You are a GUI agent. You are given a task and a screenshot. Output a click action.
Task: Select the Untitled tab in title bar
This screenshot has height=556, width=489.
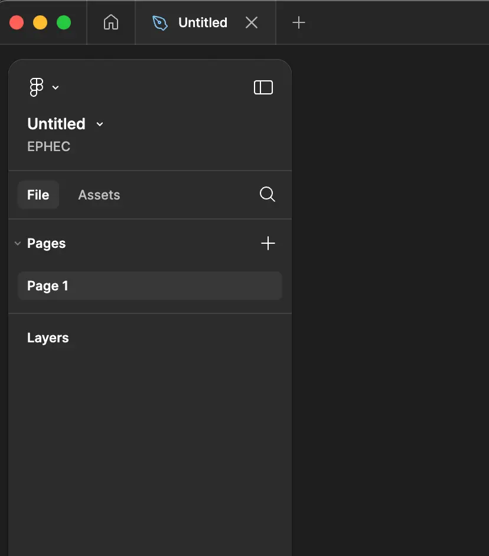[x=202, y=22]
